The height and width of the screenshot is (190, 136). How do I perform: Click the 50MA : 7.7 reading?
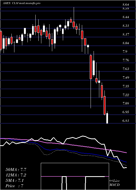(x=16, y=170)
